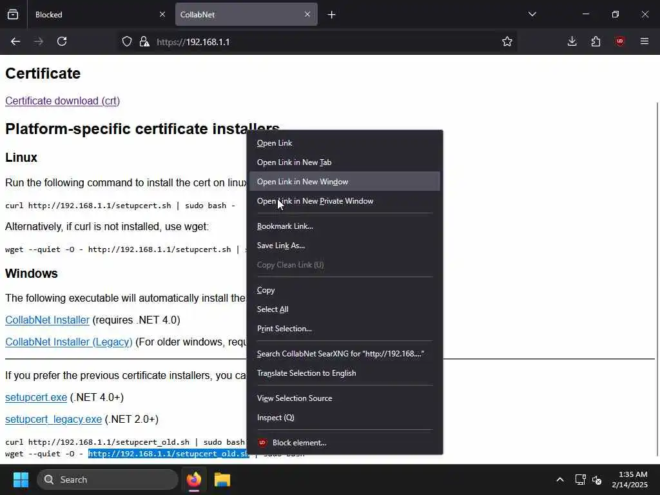
Task: Open File Explorer from taskbar
Action: (222, 480)
